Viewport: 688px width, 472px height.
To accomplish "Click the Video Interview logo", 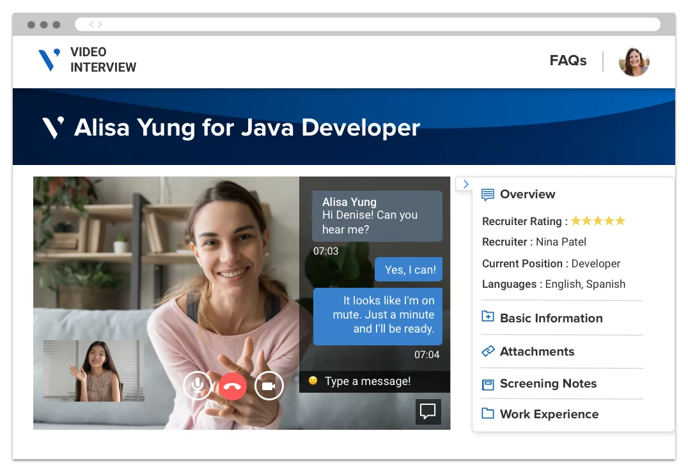I will click(x=86, y=61).
